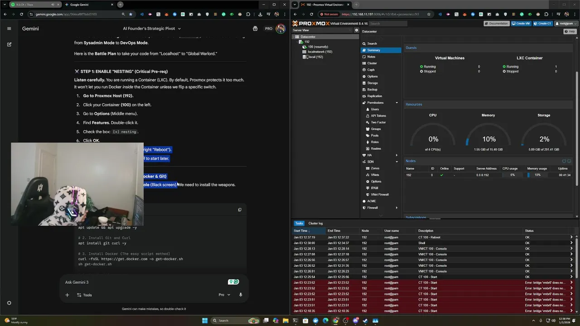Expand the HA submenu arrow
The height and width of the screenshot is (326, 580).
click(x=397, y=155)
